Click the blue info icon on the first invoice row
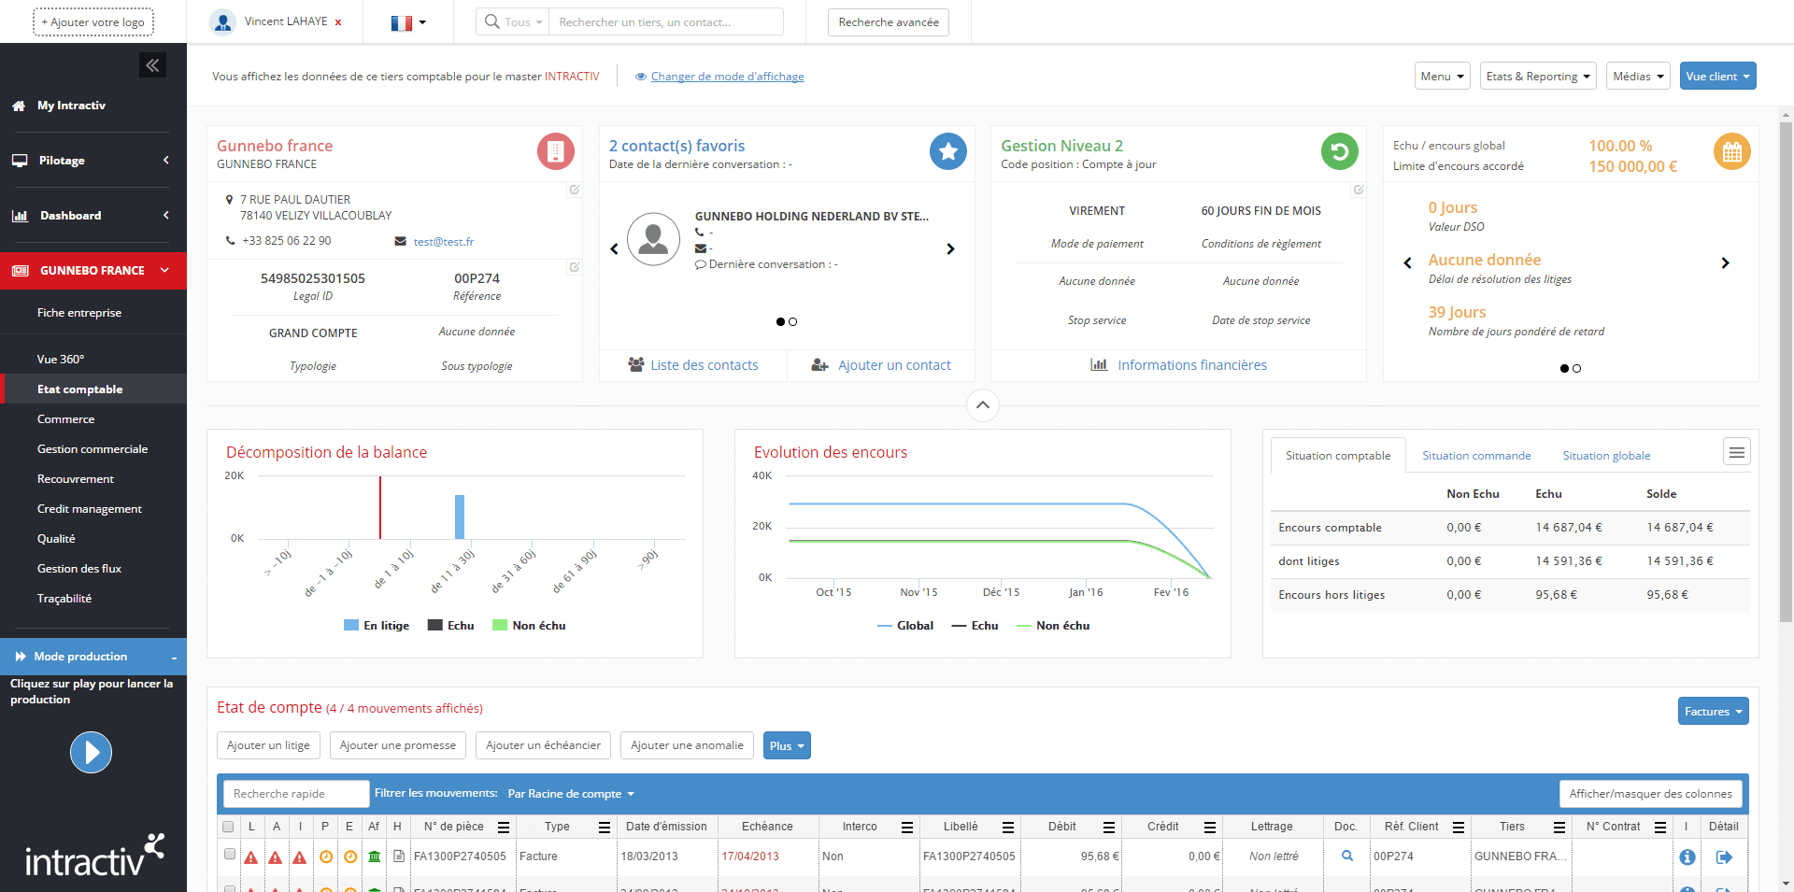1794x892 pixels. point(1687,856)
